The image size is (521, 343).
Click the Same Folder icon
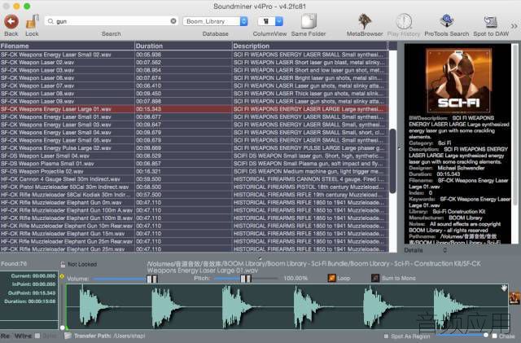(x=309, y=22)
